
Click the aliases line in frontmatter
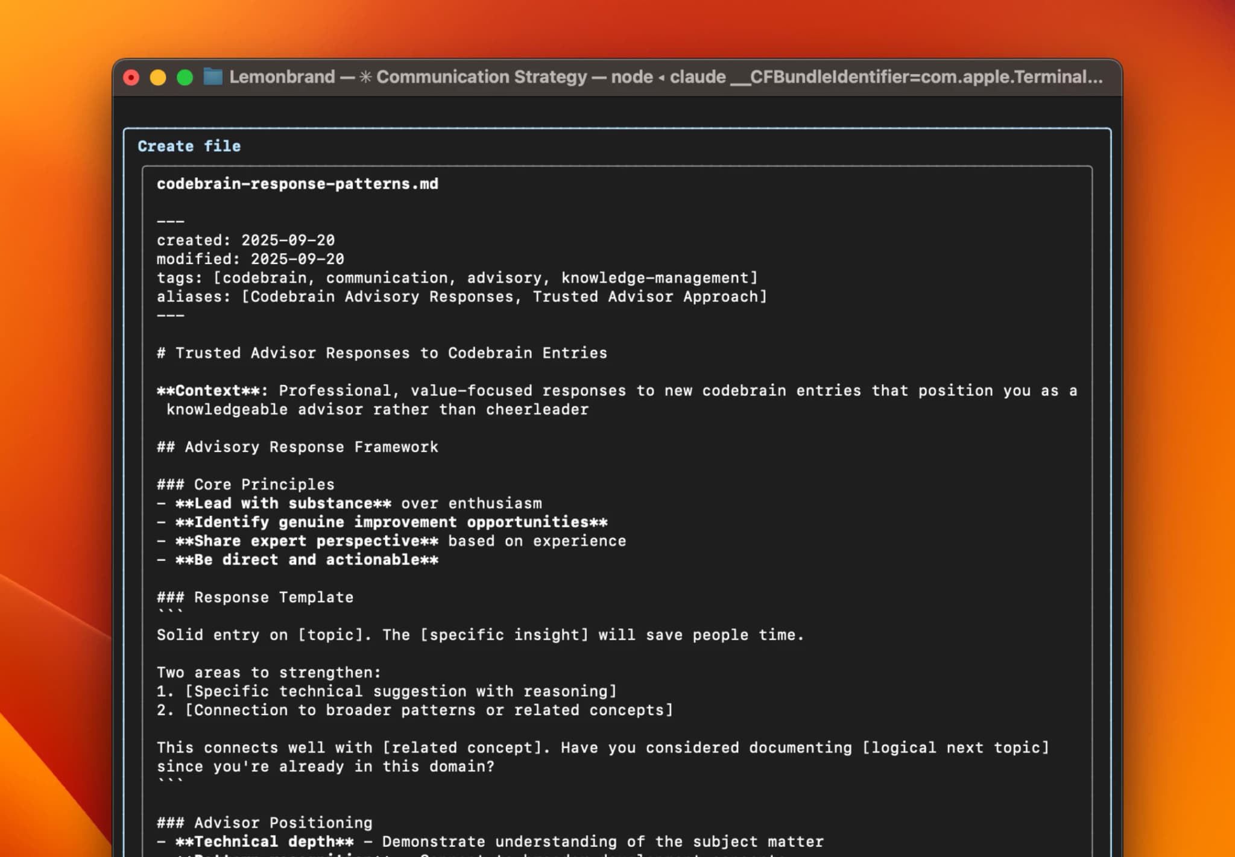pyautogui.click(x=461, y=297)
